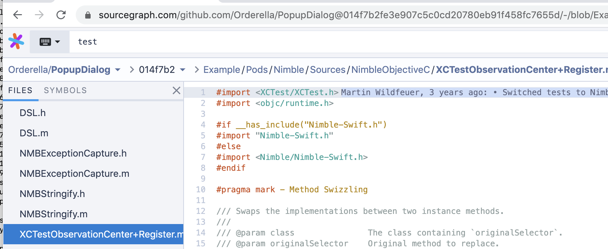Open Sourcegraph home via the logo icon
This screenshot has height=249, width=608.
click(16, 41)
